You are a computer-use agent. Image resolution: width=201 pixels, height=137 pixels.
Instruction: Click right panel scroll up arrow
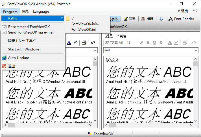[x=195, y=59]
